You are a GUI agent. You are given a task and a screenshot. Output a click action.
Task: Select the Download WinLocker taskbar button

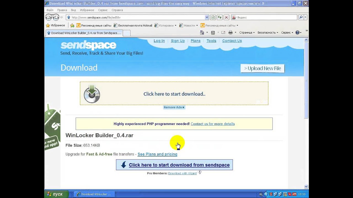(95, 194)
